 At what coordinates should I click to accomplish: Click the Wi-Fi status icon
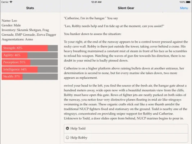11,2
